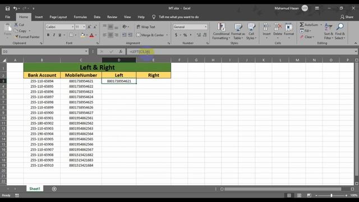Click Tell me what you want to do
Image resolution: width=359 pixels, height=202 pixels.
coord(179,17)
